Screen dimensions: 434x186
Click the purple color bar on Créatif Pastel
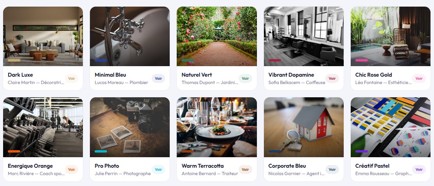coord(362,151)
